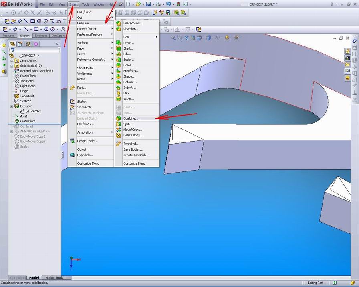359x287 pixels.
Task: Click Customize Menu in Features submenu
Action: (134, 163)
